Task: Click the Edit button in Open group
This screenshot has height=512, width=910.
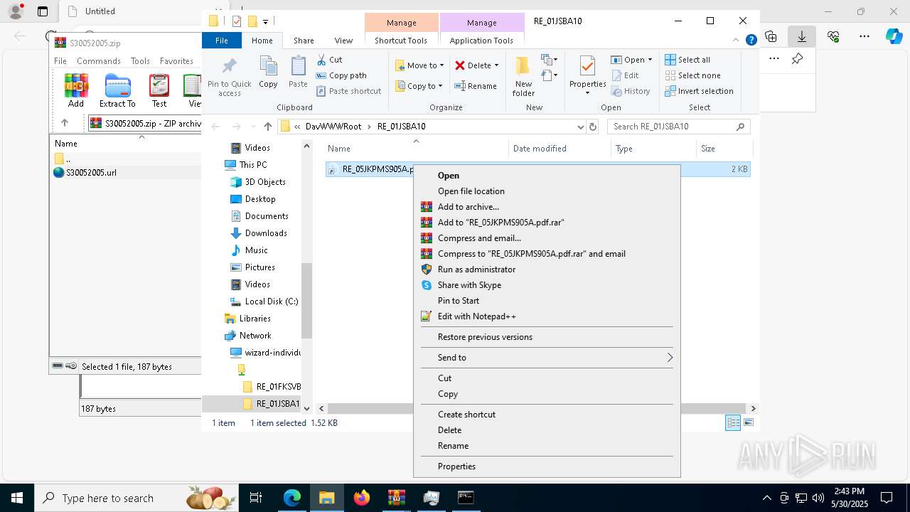Action: tap(624, 75)
